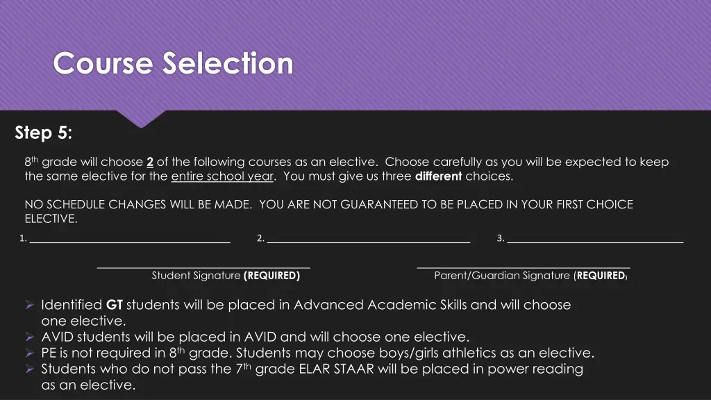Click the Course Selection slide title
The width and height of the screenshot is (711, 400).
click(x=174, y=63)
